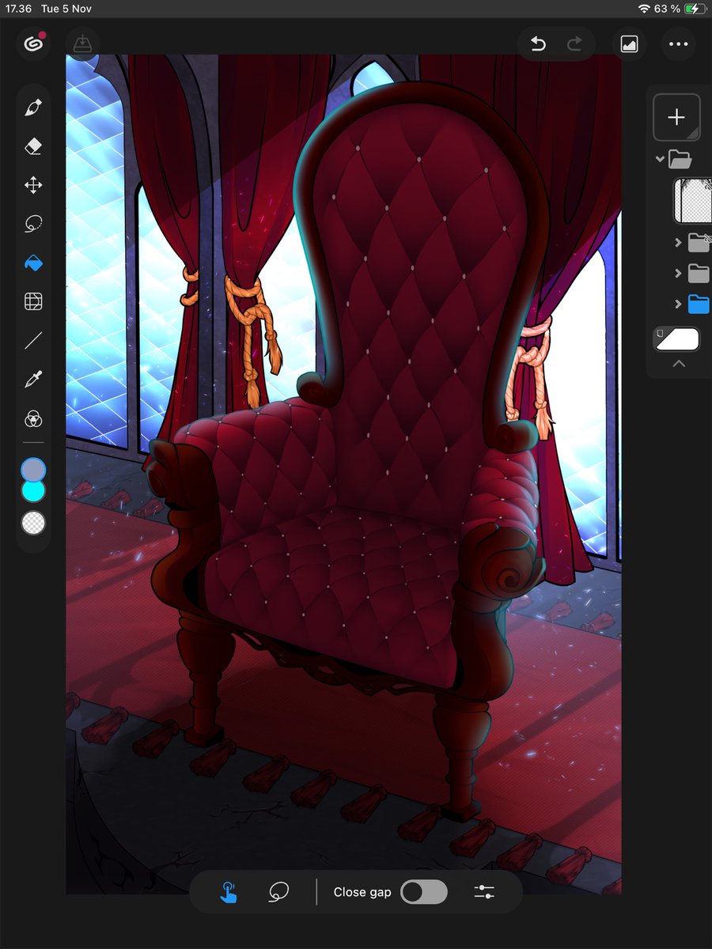Open the three-dot overflow menu
This screenshot has height=949, width=712.
678,44
